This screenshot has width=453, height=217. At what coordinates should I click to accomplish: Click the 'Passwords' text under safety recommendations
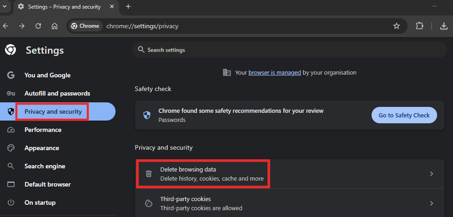(x=172, y=120)
